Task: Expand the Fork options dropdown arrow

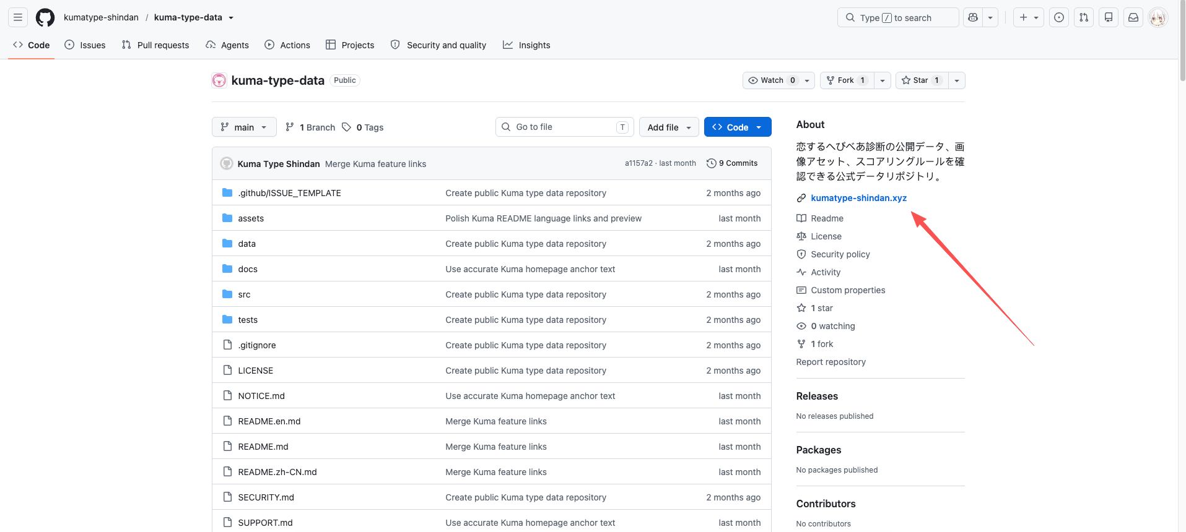Action: point(883,80)
